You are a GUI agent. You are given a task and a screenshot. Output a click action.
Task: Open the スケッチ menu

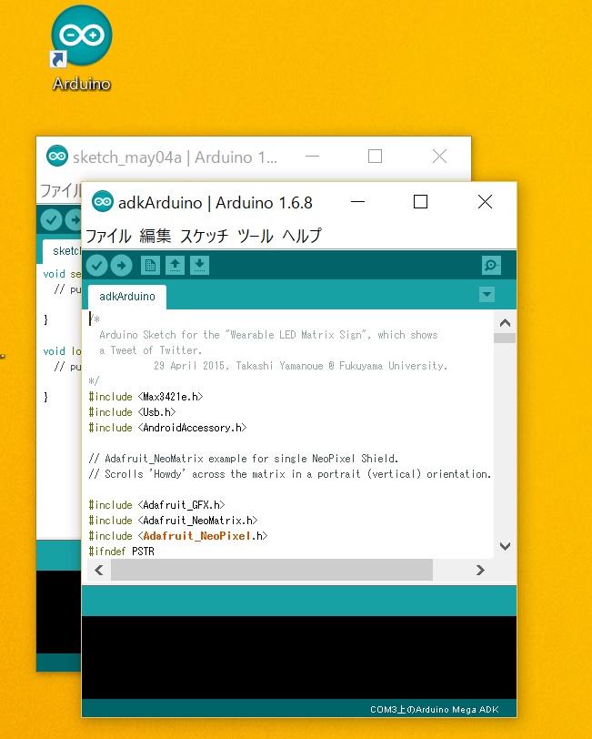pos(205,236)
